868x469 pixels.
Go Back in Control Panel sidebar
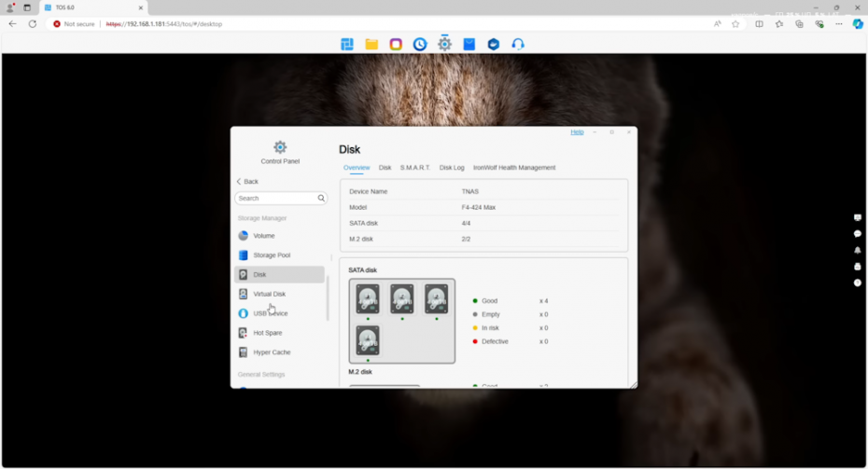(x=247, y=182)
